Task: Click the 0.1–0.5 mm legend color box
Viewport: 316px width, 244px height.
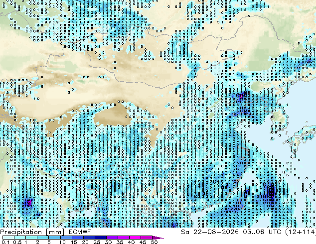Action: point(8,238)
